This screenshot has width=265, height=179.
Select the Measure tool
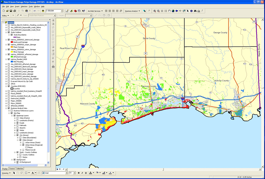coord(199,11)
